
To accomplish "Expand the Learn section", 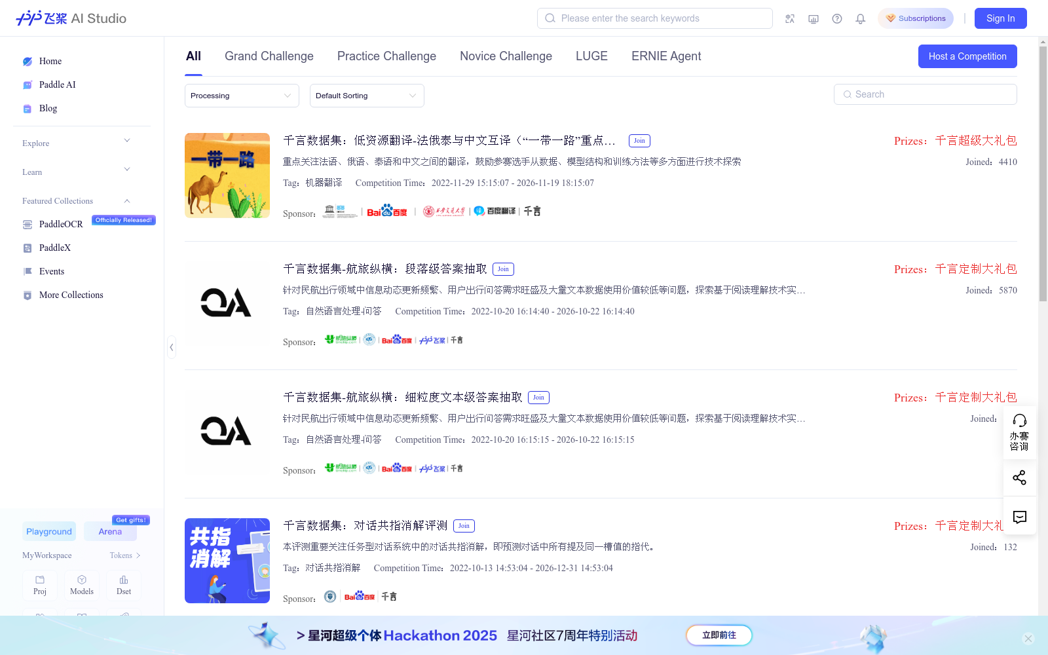I will click(127, 169).
